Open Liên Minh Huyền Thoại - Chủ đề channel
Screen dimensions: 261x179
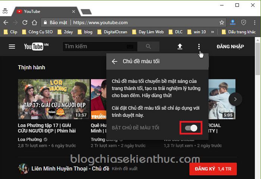click(x=70, y=169)
